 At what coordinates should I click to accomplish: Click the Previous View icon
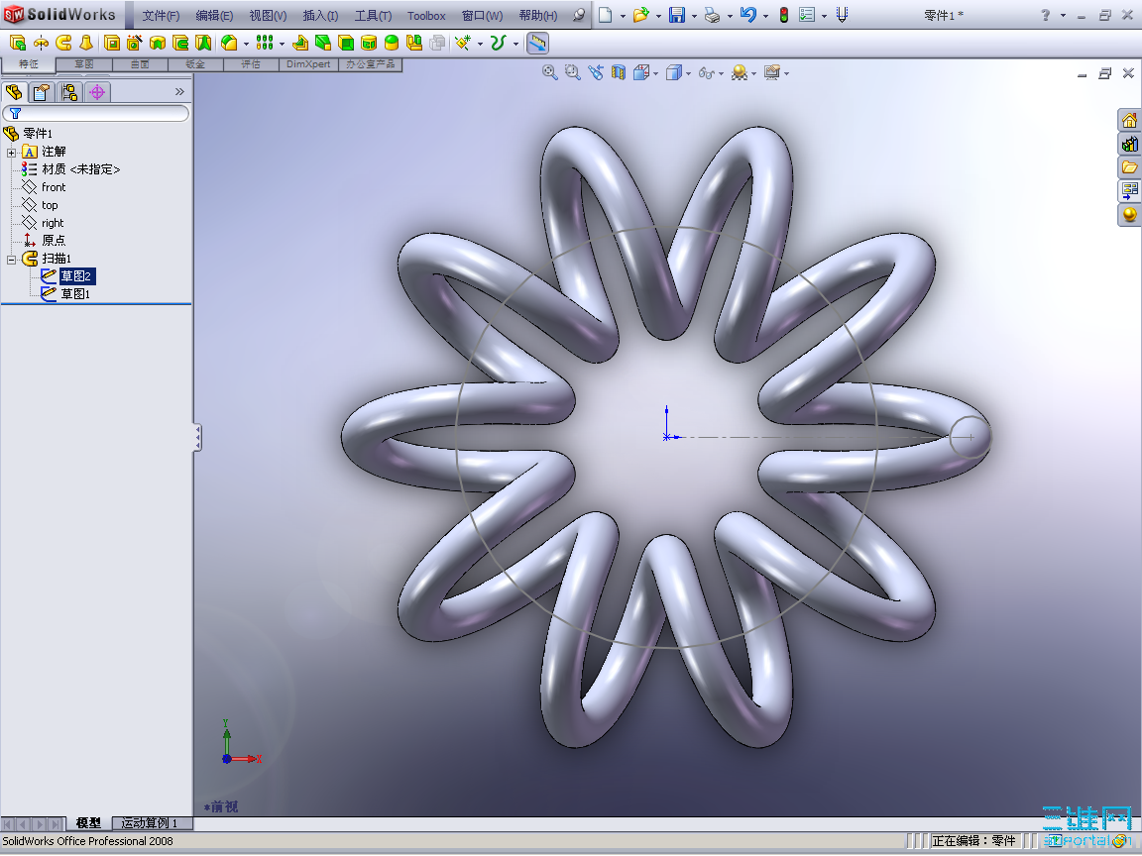(596, 72)
